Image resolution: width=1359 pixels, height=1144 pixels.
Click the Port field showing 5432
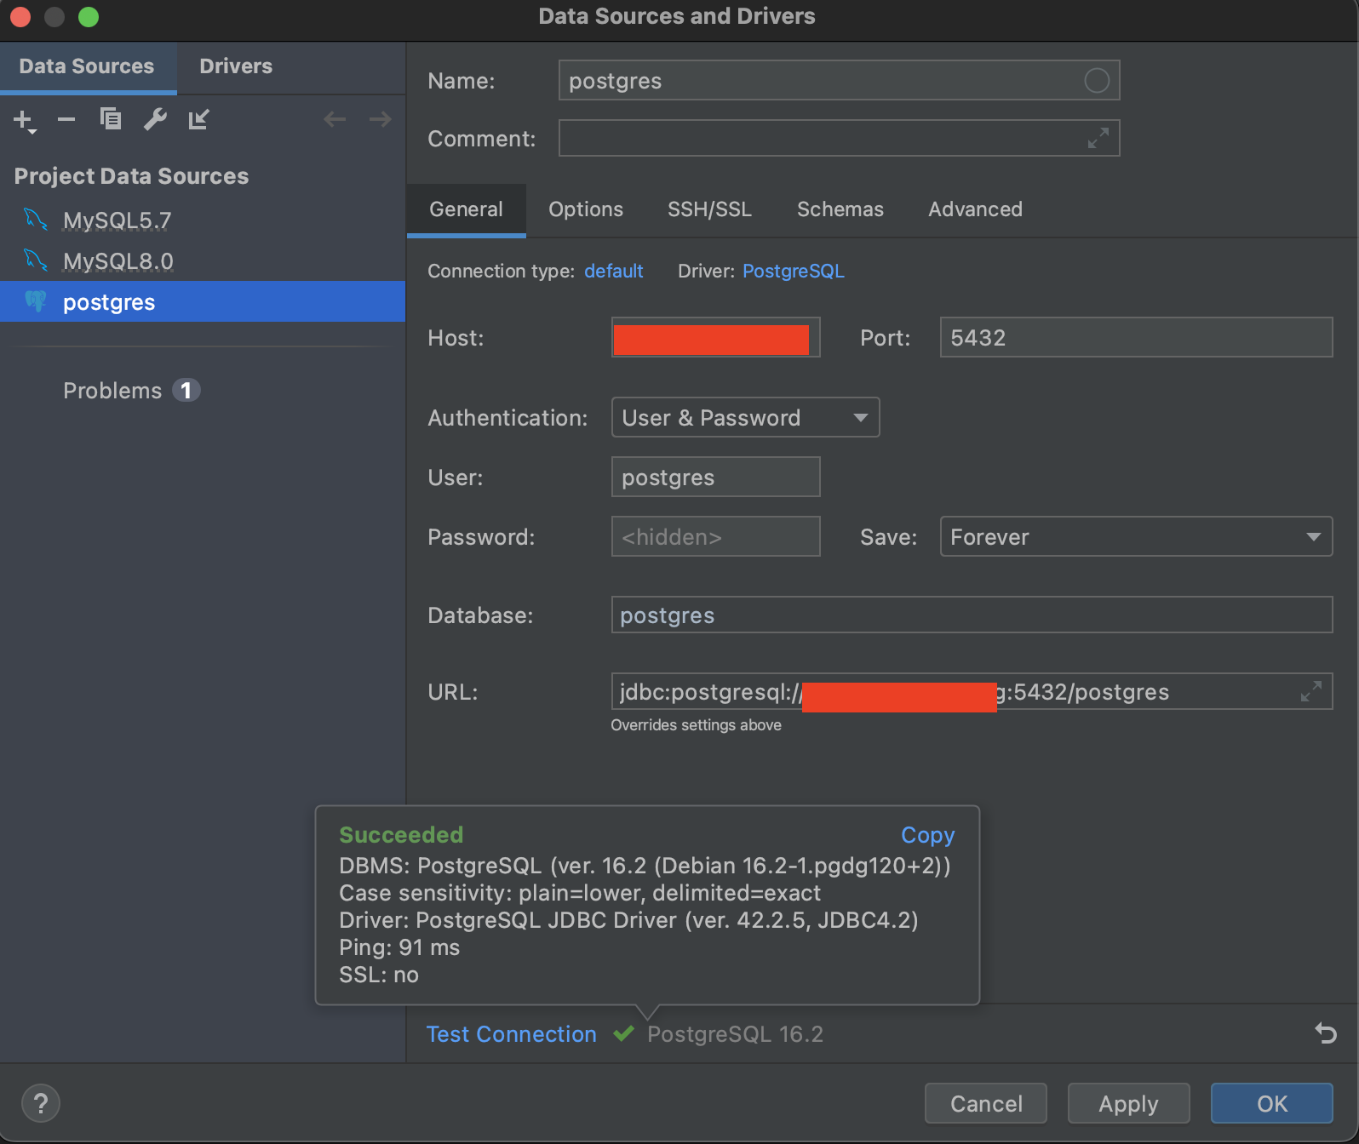click(x=1136, y=338)
